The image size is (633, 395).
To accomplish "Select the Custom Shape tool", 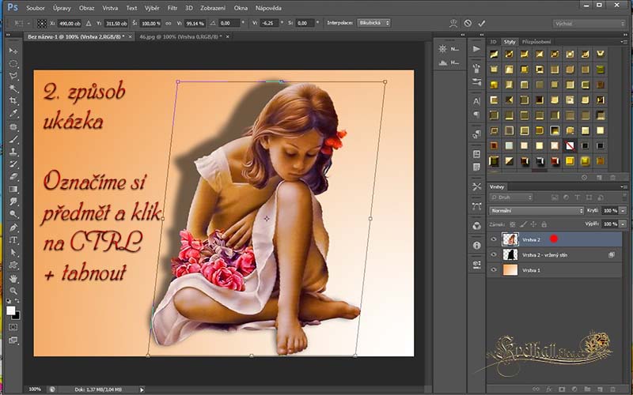I will click(13, 265).
